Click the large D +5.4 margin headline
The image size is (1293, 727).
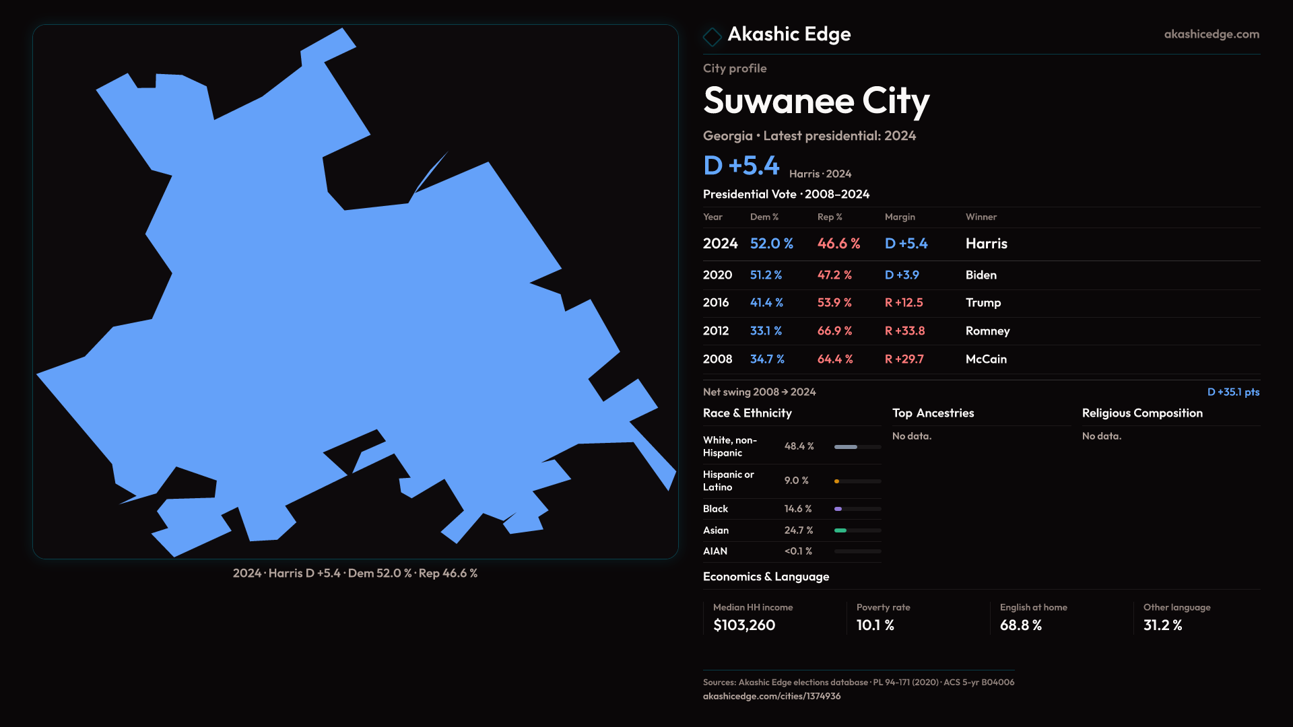741,166
